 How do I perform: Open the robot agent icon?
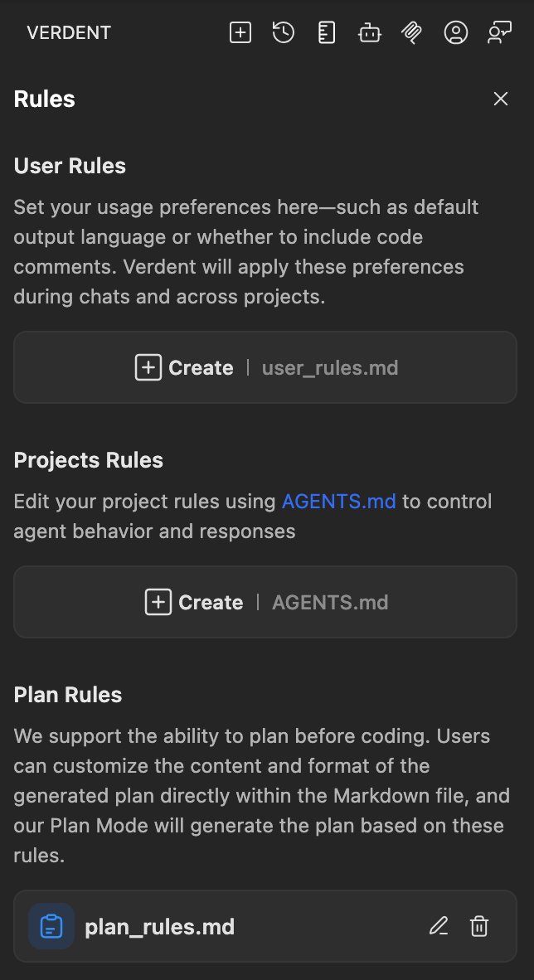click(370, 33)
